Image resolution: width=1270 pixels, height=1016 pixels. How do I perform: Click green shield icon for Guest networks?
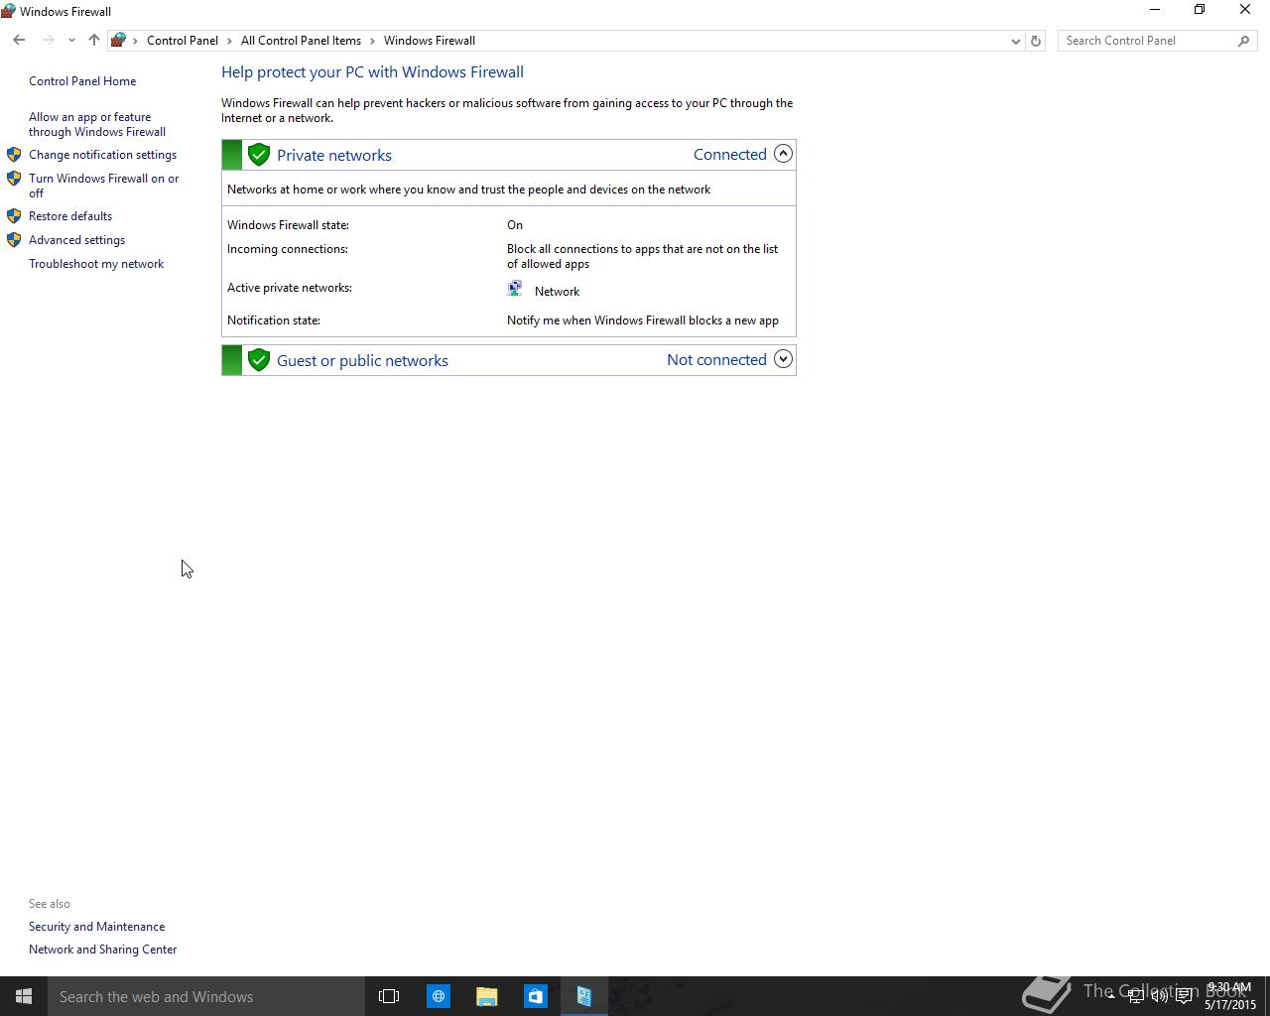[259, 360]
